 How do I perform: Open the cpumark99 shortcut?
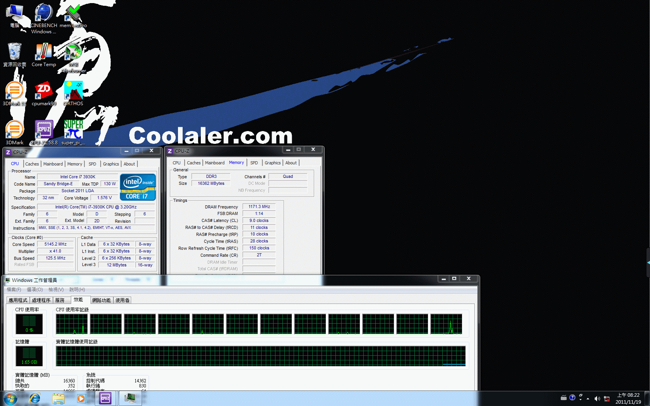44,94
